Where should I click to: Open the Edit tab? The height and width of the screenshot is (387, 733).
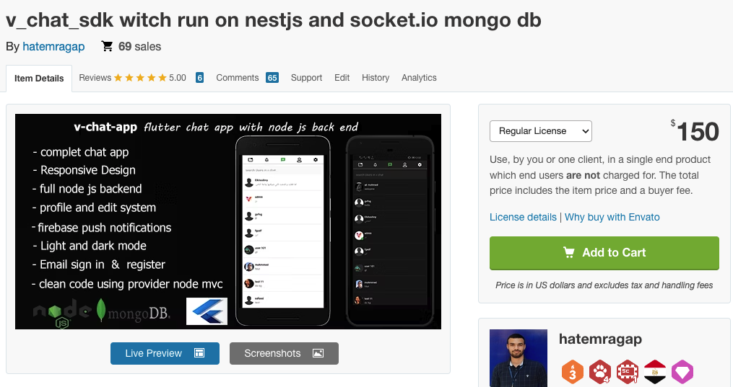pyautogui.click(x=342, y=78)
